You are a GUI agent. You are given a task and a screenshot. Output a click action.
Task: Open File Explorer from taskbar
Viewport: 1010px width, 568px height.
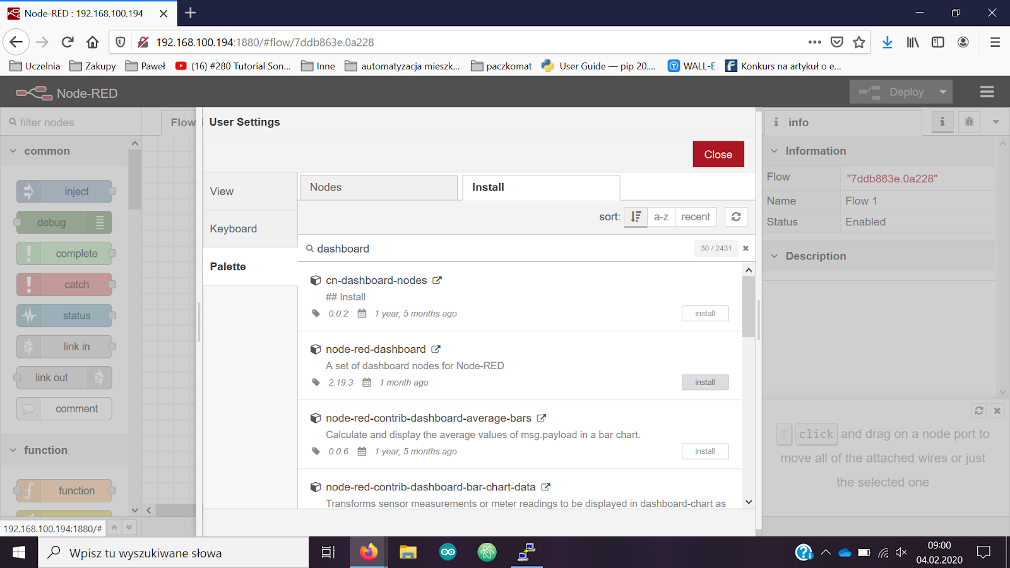tap(408, 552)
